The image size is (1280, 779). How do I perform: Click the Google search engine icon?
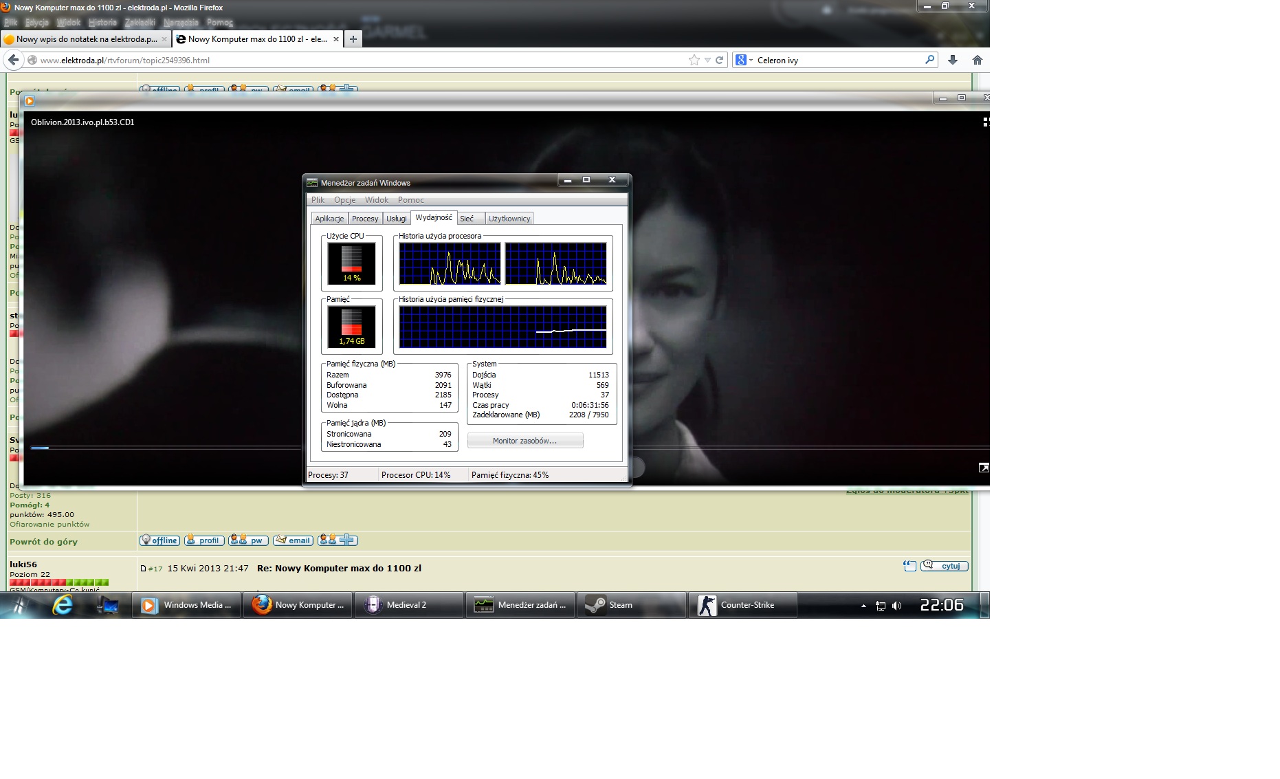tap(740, 60)
